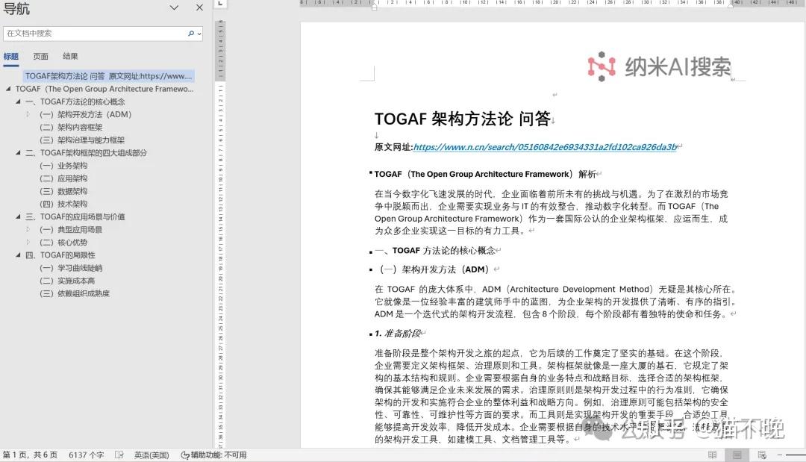This screenshot has height=462, width=806.
Task: Jump to (二) 架构内容框架 heading
Action: pyautogui.click(x=71, y=128)
